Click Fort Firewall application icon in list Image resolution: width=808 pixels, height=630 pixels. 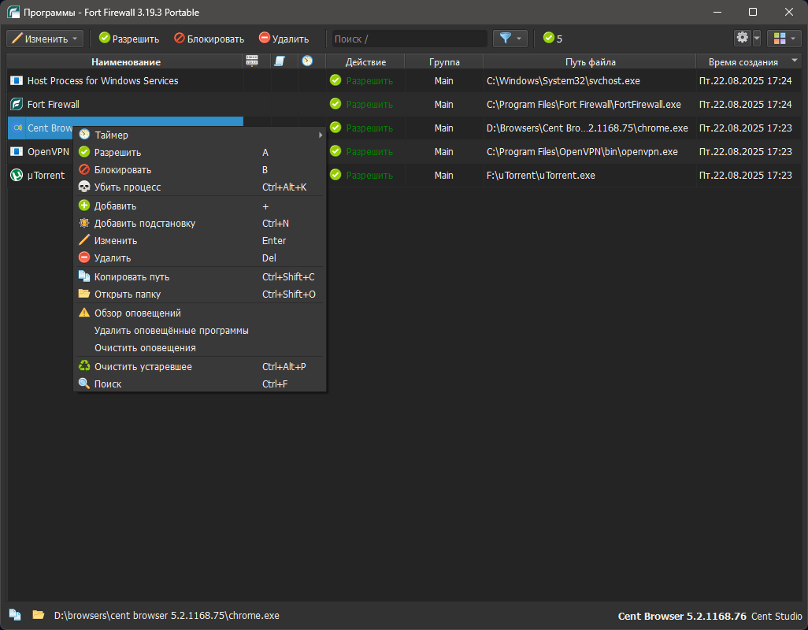click(17, 104)
